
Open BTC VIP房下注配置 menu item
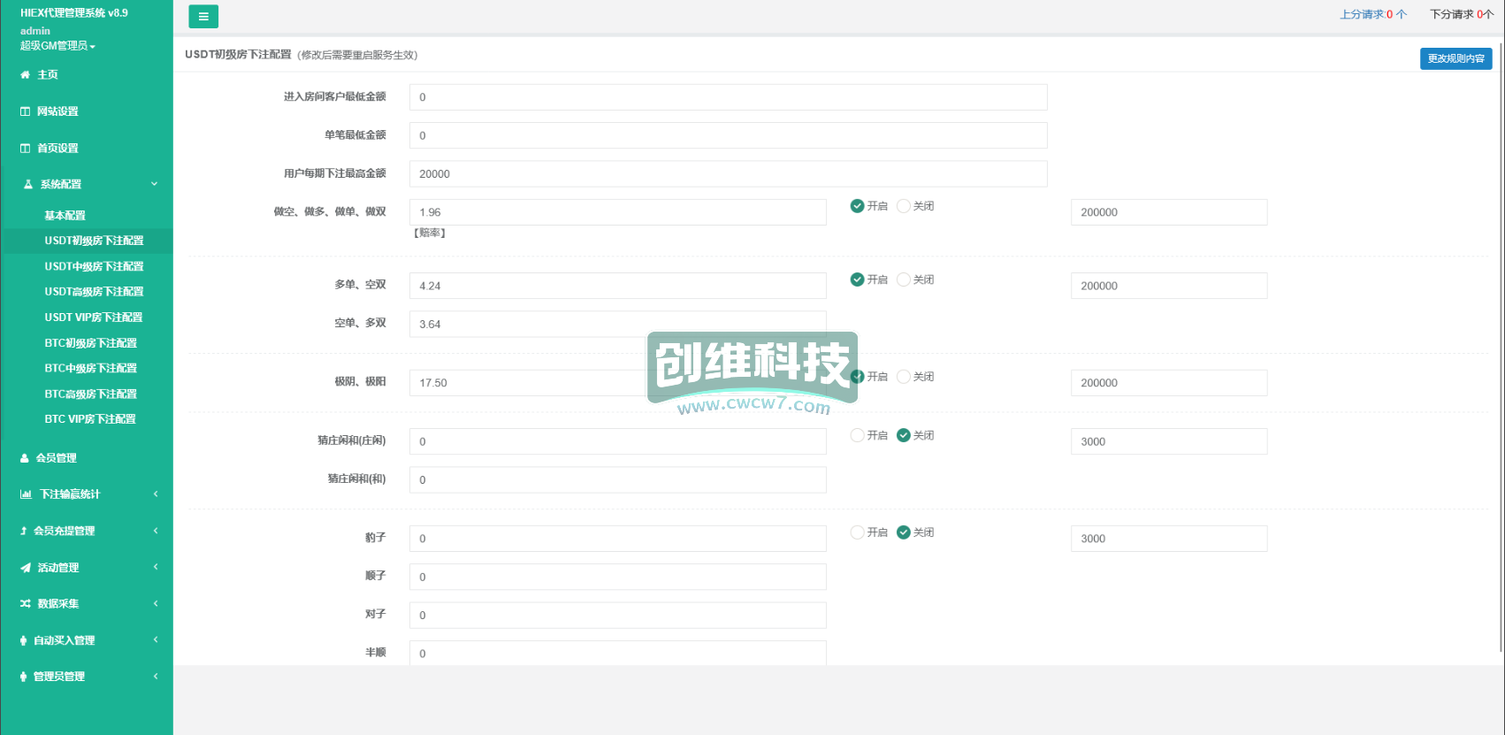coord(90,419)
